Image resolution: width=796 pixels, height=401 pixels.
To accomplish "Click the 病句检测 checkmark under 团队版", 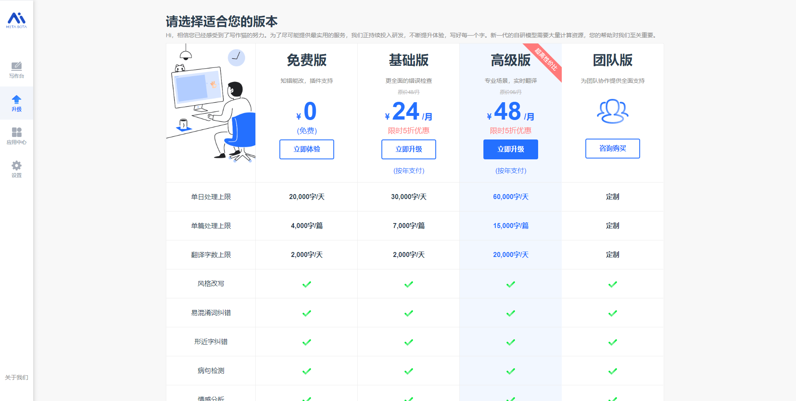I will [612, 371].
